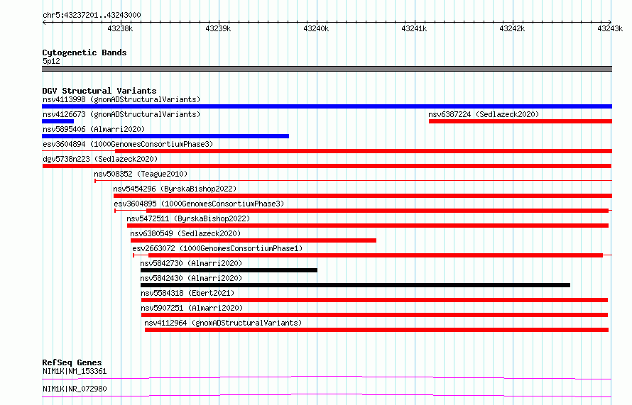
Task: Click the thin red line of nsv508352
Action: [x=353, y=181]
